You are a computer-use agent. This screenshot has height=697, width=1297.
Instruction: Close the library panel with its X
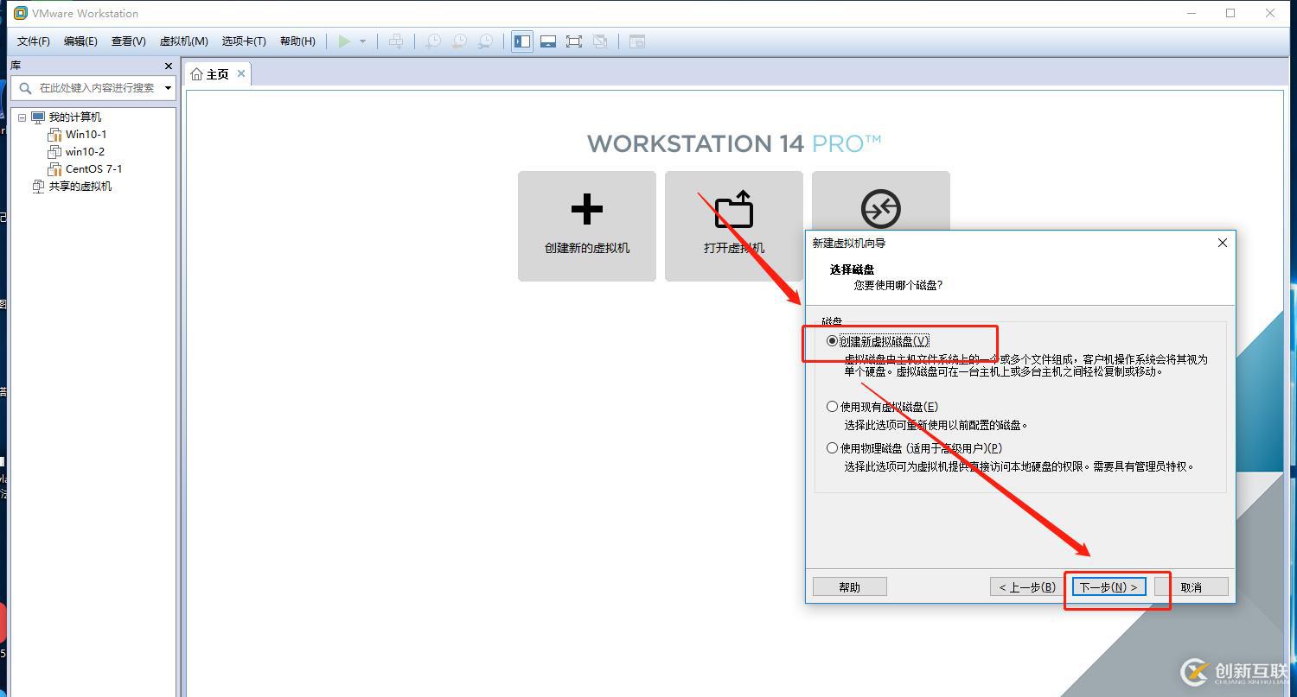pyautogui.click(x=168, y=66)
